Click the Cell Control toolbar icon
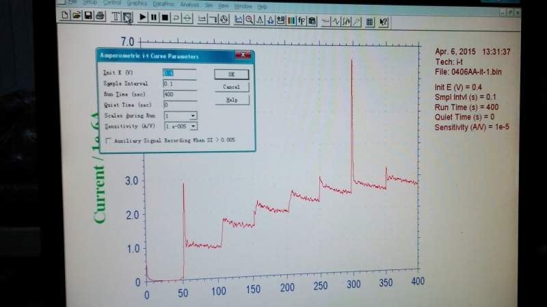 (224, 19)
